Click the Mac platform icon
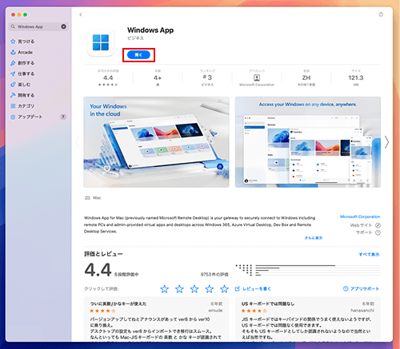The width and height of the screenshot is (400, 349). pyautogui.click(x=87, y=198)
